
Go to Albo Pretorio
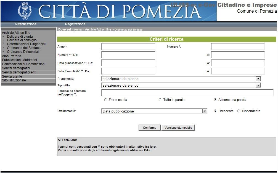[x=12, y=56]
